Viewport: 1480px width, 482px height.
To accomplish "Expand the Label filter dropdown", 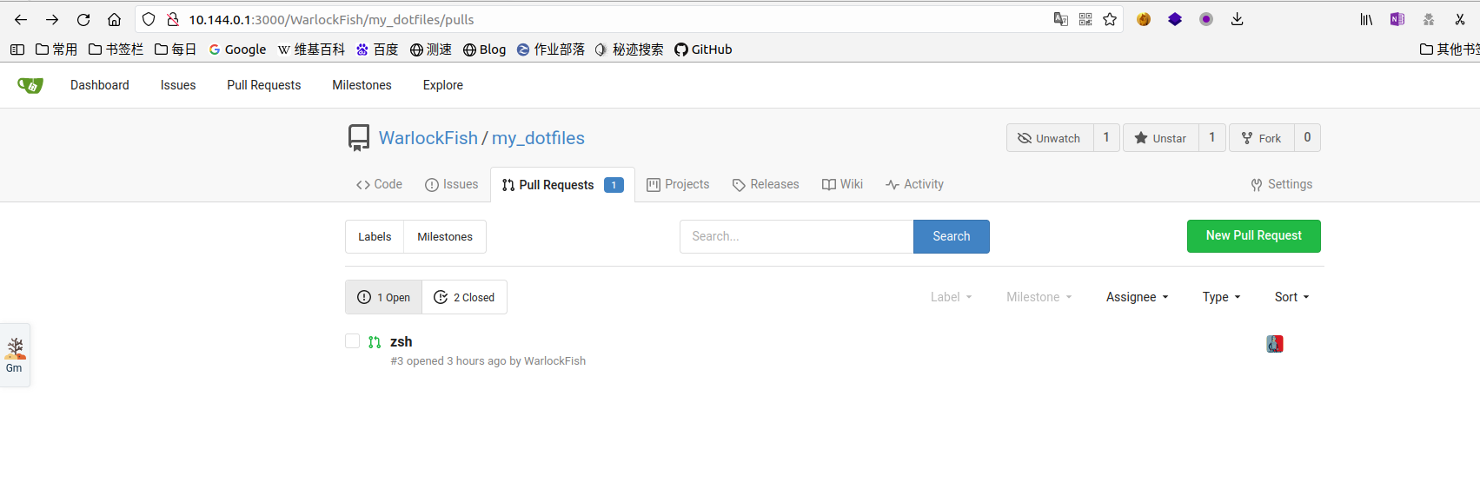I will [x=951, y=297].
